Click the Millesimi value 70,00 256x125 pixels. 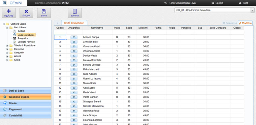[x=146, y=88]
